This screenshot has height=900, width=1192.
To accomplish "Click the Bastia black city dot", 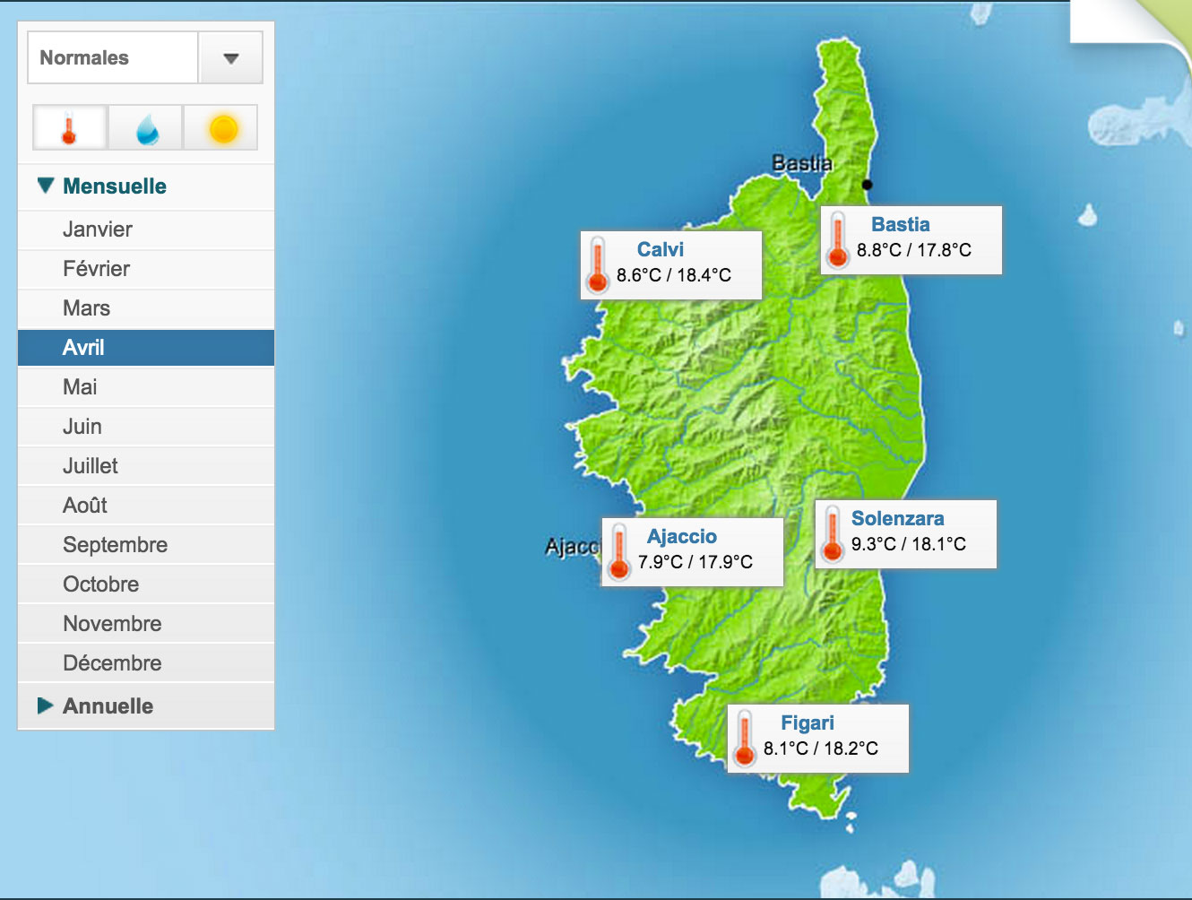I will [867, 185].
